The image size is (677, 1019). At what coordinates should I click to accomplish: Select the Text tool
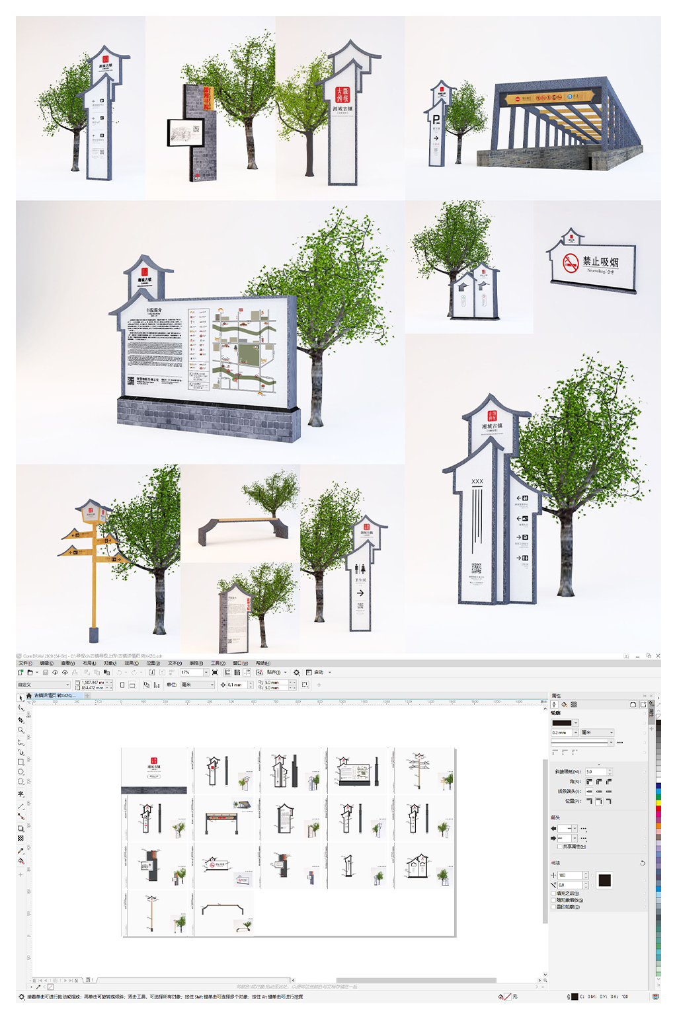click(20, 794)
